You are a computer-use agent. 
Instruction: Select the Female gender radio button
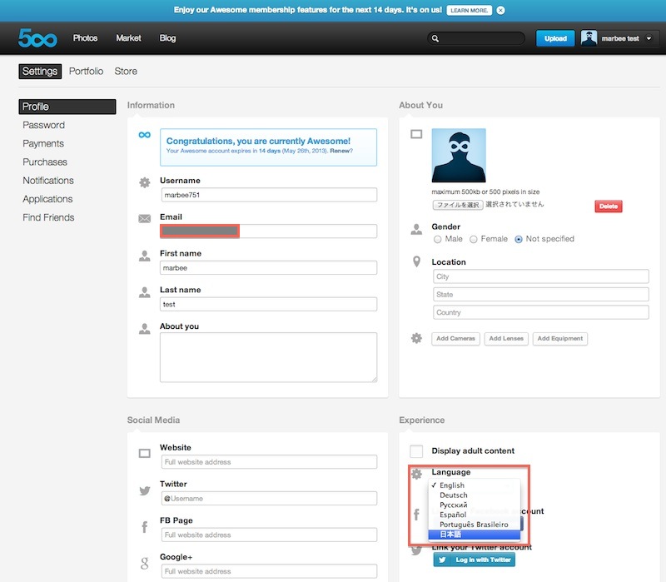tap(474, 239)
